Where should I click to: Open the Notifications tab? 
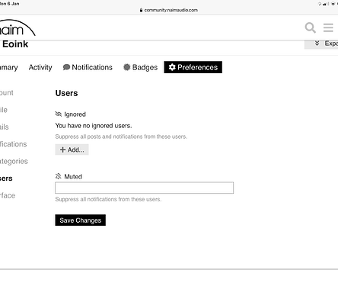pos(88,67)
